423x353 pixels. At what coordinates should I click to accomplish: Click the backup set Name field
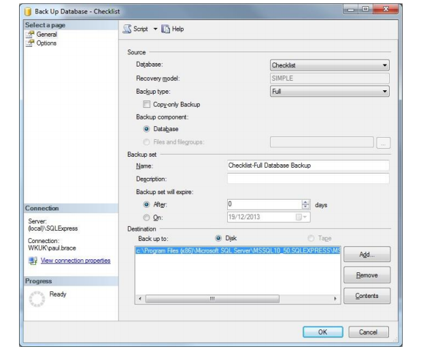point(308,166)
